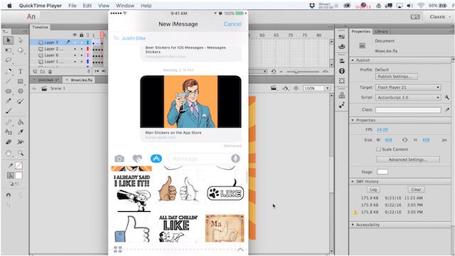This screenshot has height=256, width=455.
Task: Switch to the Library tab
Action: coord(381,31)
